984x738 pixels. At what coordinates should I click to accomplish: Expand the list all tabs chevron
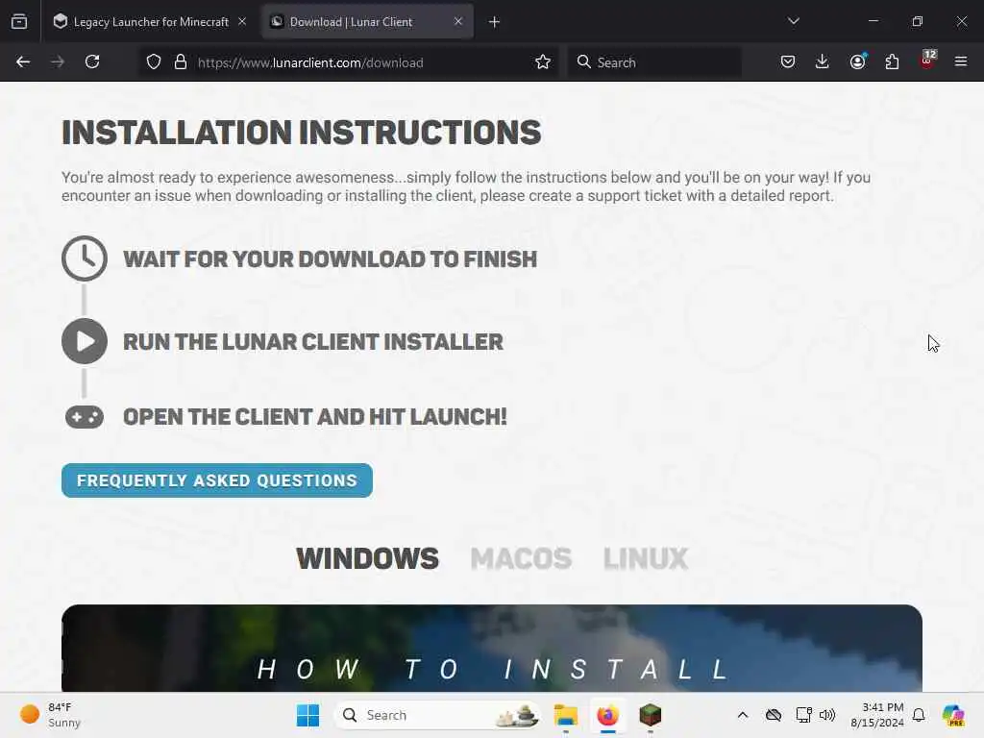[793, 21]
